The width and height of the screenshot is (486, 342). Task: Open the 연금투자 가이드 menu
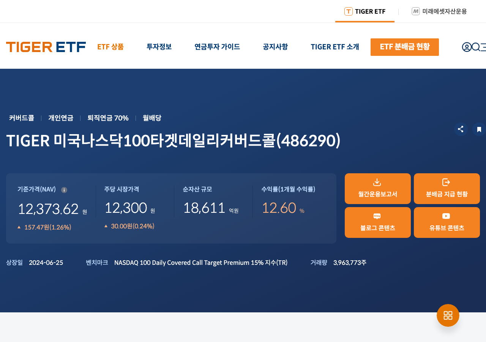tap(217, 47)
